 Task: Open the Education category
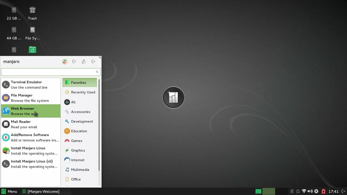(80, 131)
